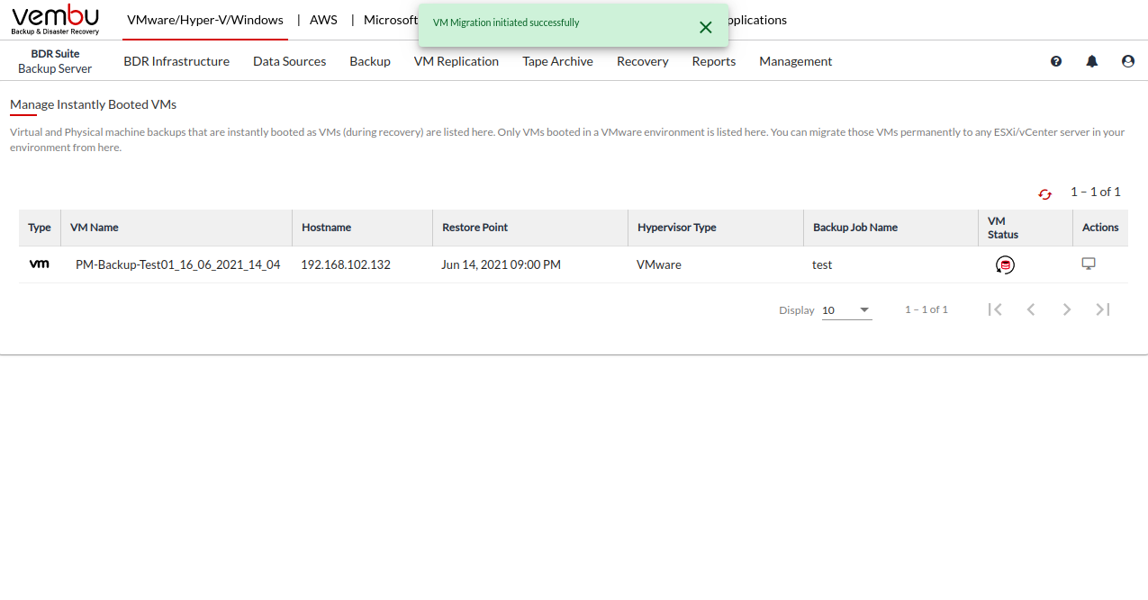1148x600 pixels.
Task: Click the Vembu logo
Action: 56,20
